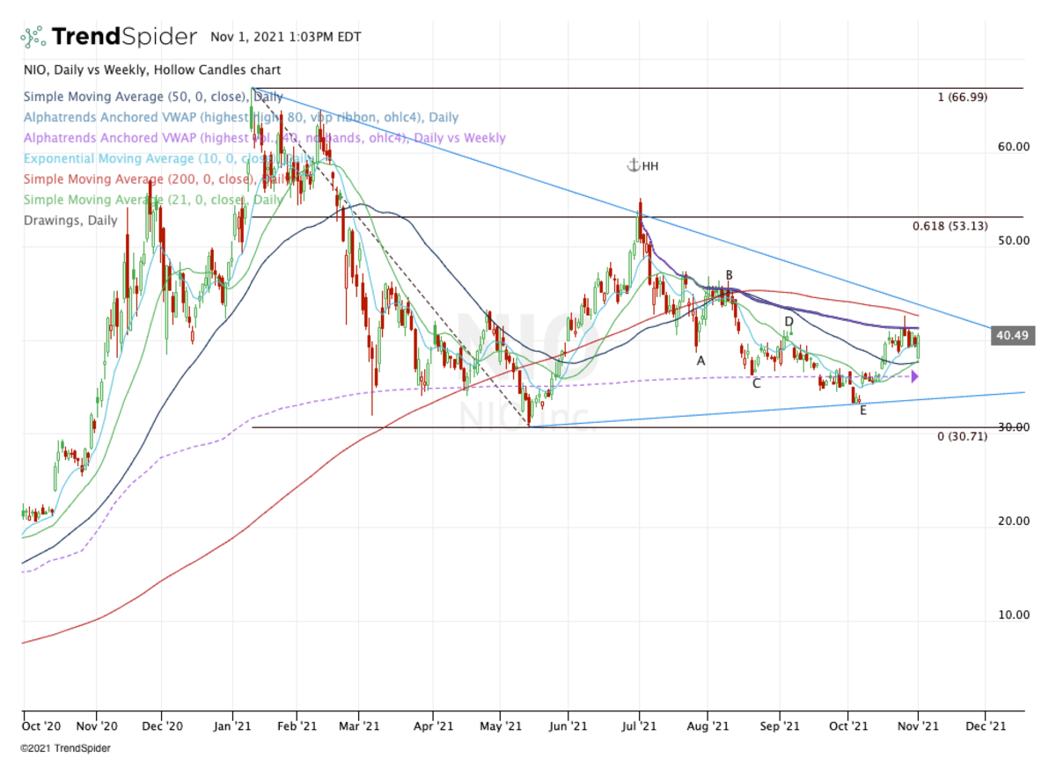Select the wave label C marker
Screen dimensions: 1056x758
point(756,383)
